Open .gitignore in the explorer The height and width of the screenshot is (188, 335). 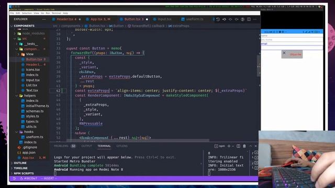point(29,147)
